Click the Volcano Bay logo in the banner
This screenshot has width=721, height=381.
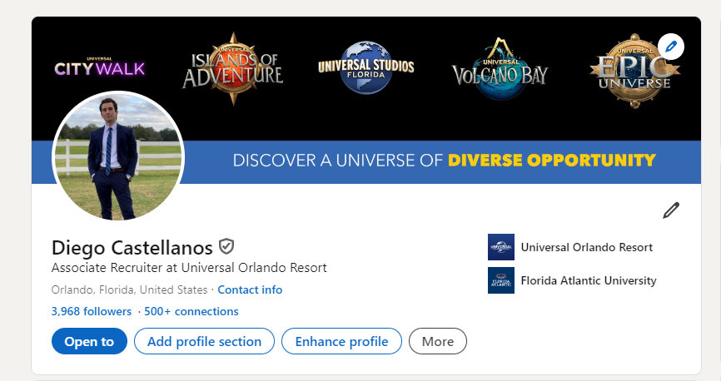(500, 70)
